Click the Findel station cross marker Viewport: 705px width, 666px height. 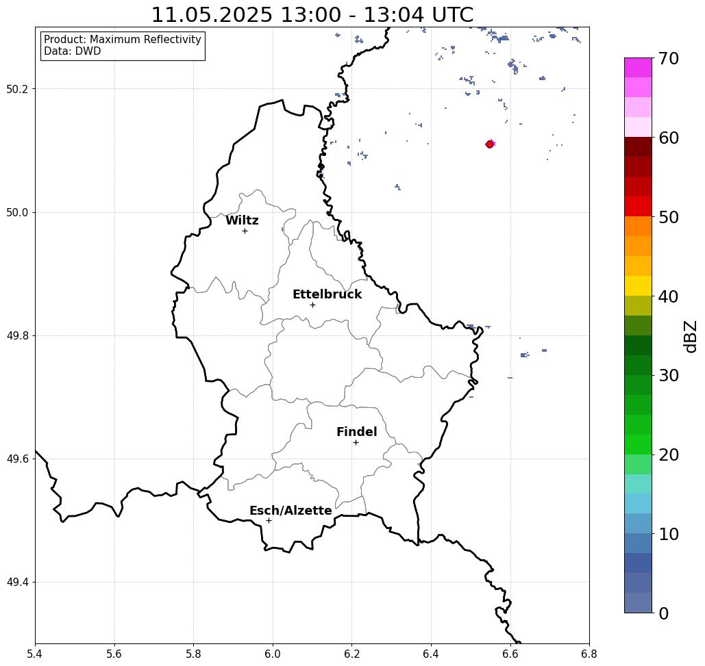click(356, 442)
